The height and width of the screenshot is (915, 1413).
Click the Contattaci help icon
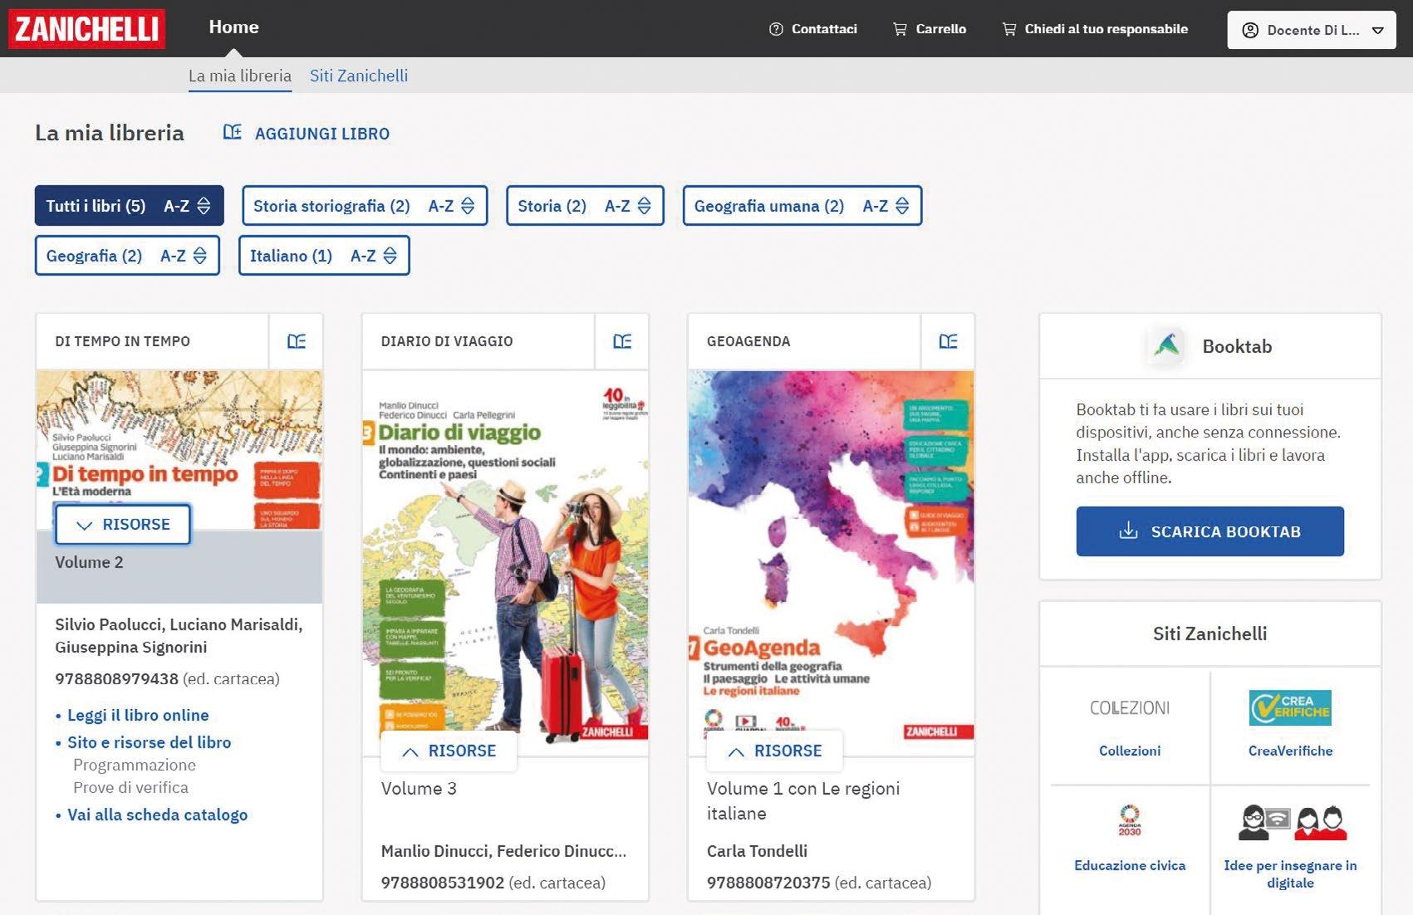(x=776, y=29)
